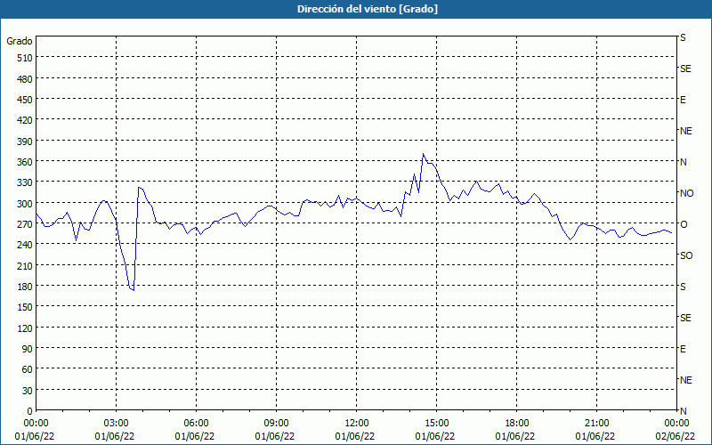Select the 480 y-axis label
This screenshot has width=712, height=445.
click(25, 79)
